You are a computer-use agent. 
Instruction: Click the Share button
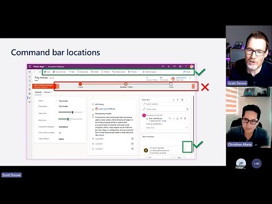(186, 72)
